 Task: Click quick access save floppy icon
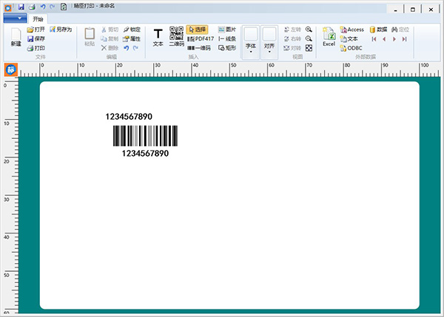click(x=21, y=7)
